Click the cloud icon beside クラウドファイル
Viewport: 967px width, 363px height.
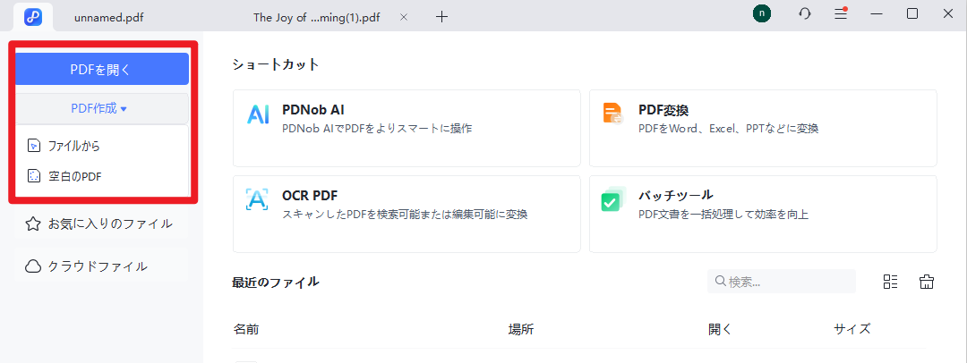pos(33,266)
